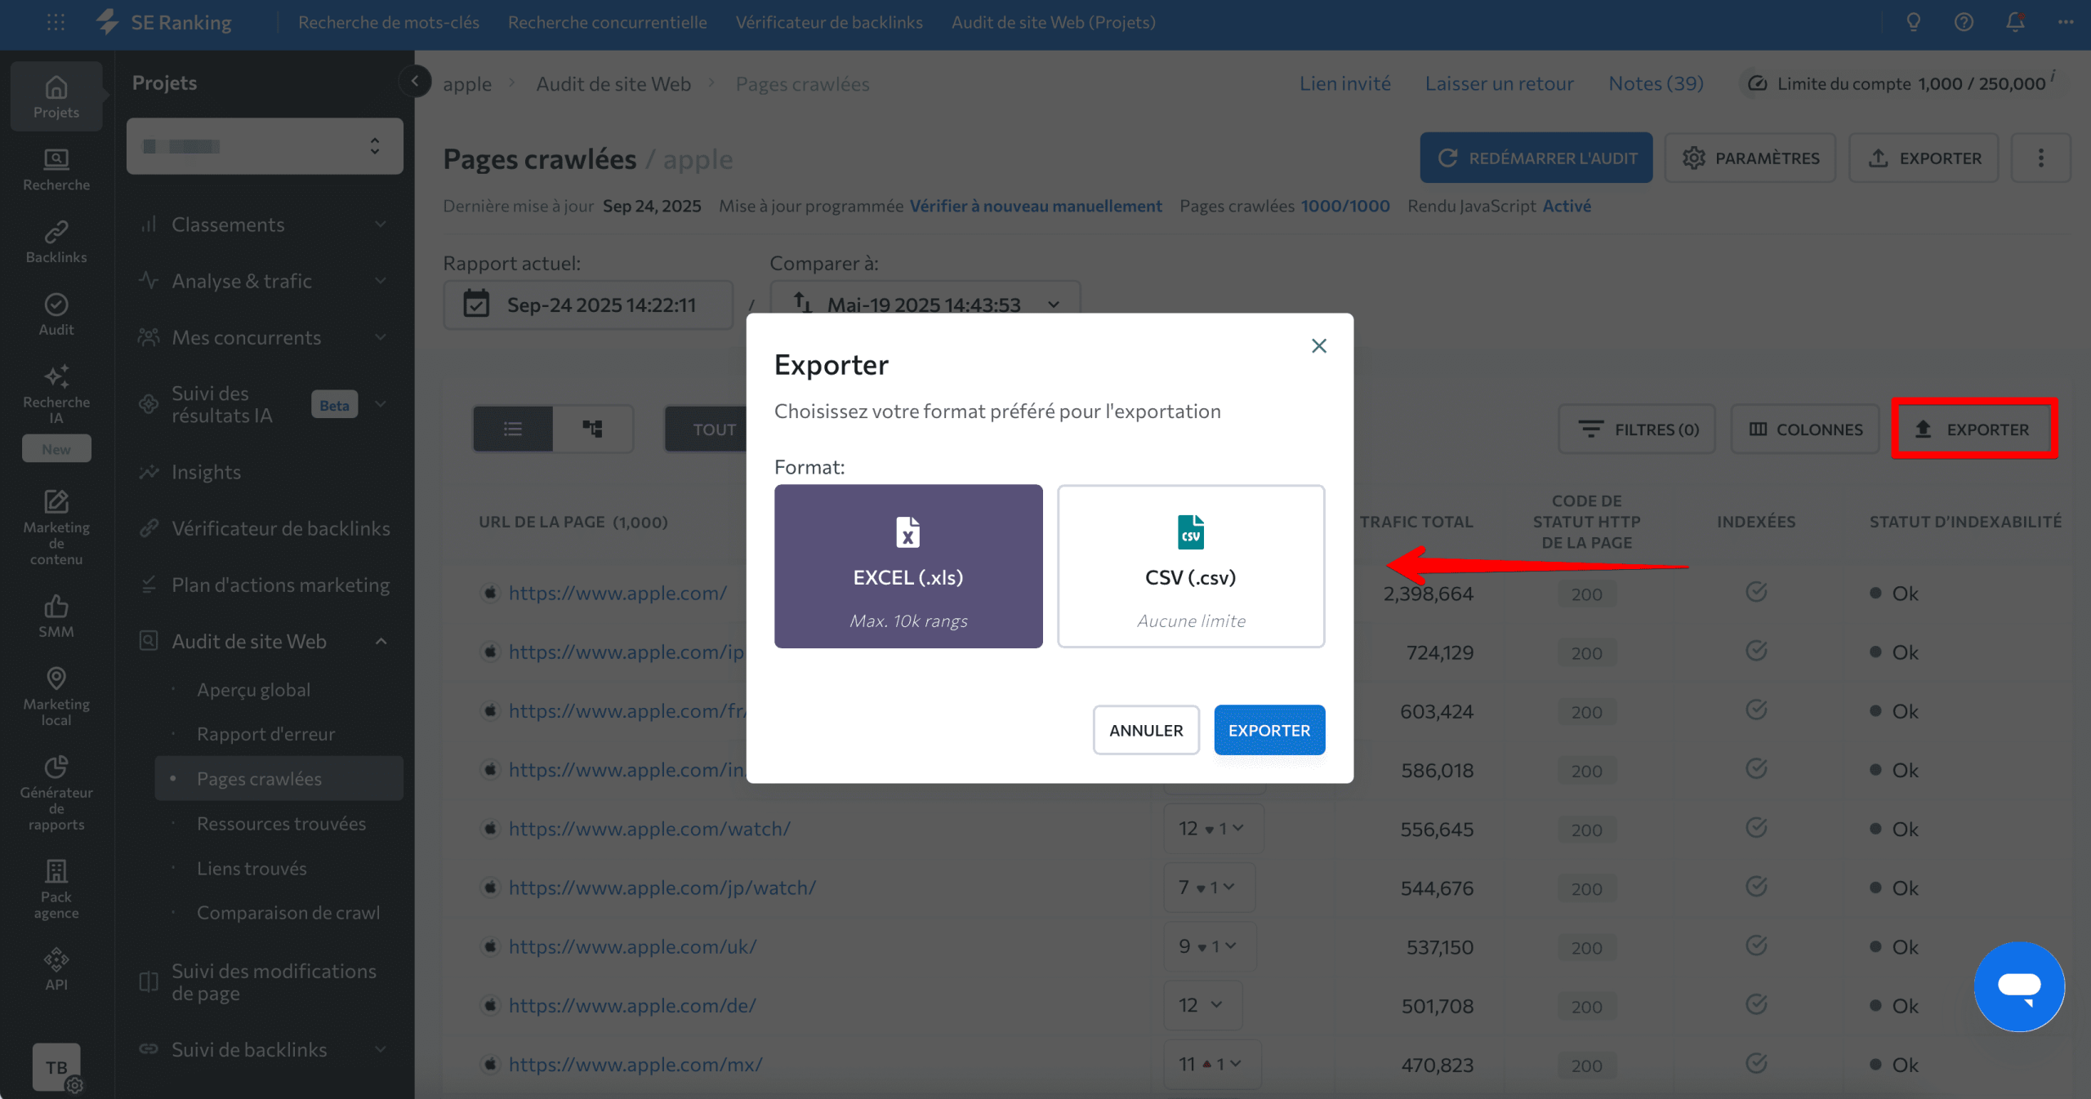Viewport: 2091px width, 1099px height.
Task: Select CSV (.csv) export format
Action: coord(1190,566)
